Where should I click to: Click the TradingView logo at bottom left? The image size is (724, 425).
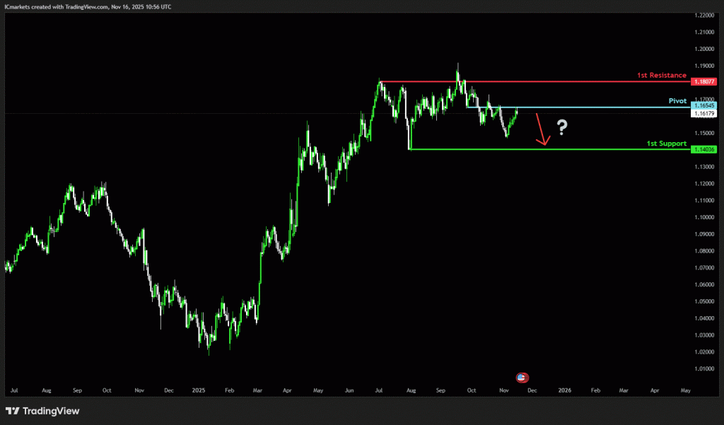42,411
